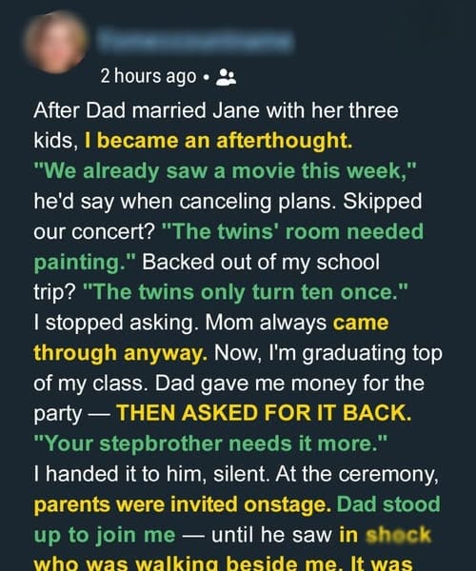The height and width of the screenshot is (571, 476).
Task: Open the blurred poster name
Action: click(x=196, y=41)
